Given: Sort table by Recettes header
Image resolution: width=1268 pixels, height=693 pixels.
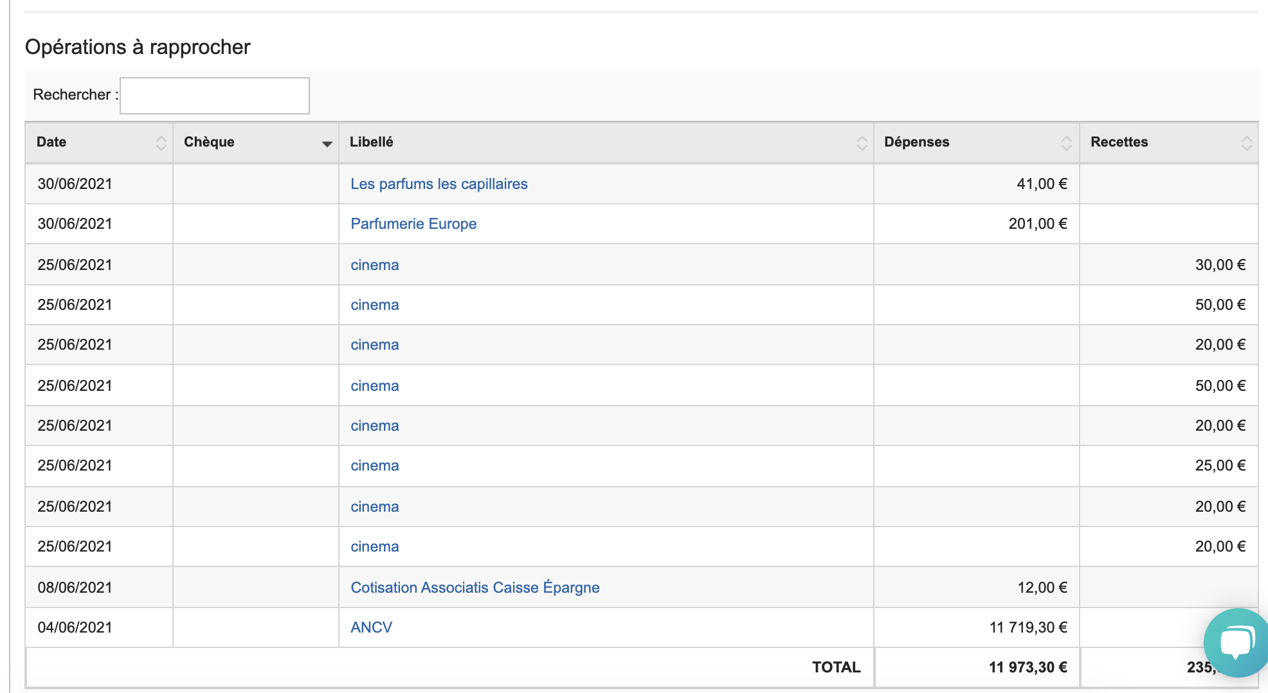Looking at the screenshot, I should pos(1119,142).
